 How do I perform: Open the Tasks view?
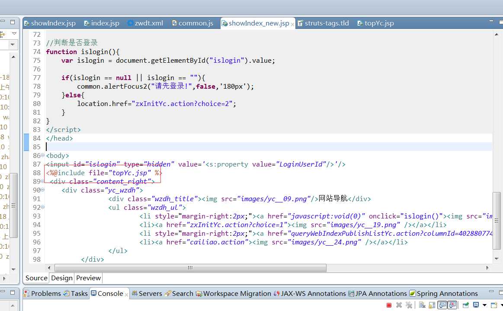pos(76,293)
